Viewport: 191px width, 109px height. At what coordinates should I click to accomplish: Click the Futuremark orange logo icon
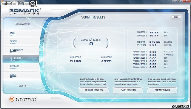pyautogui.click(x=12, y=99)
